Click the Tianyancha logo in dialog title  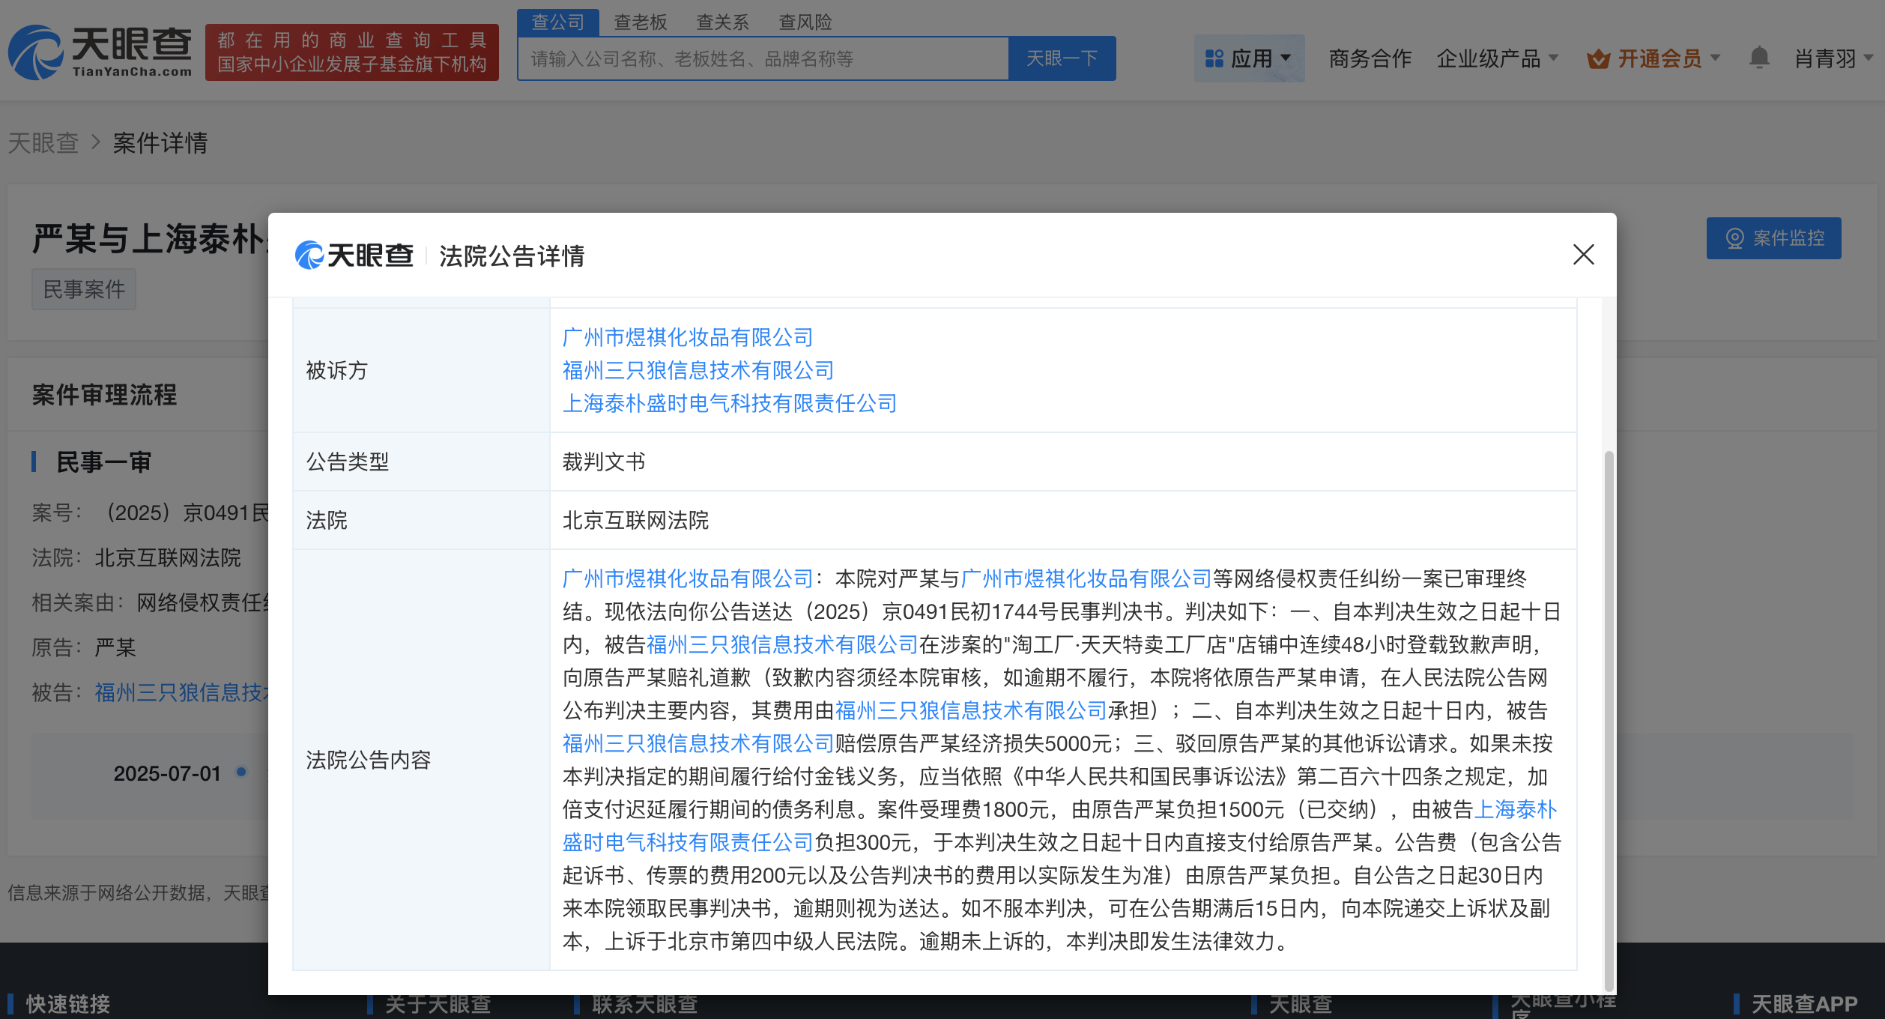coord(354,255)
